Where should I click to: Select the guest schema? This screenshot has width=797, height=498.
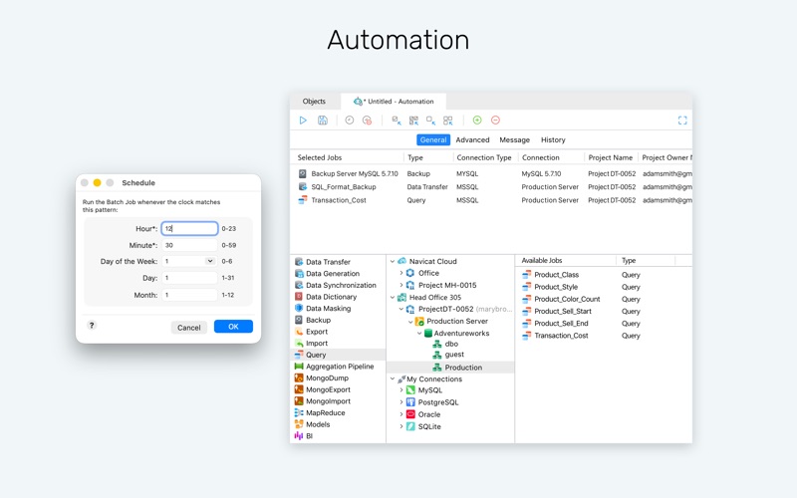tap(454, 355)
